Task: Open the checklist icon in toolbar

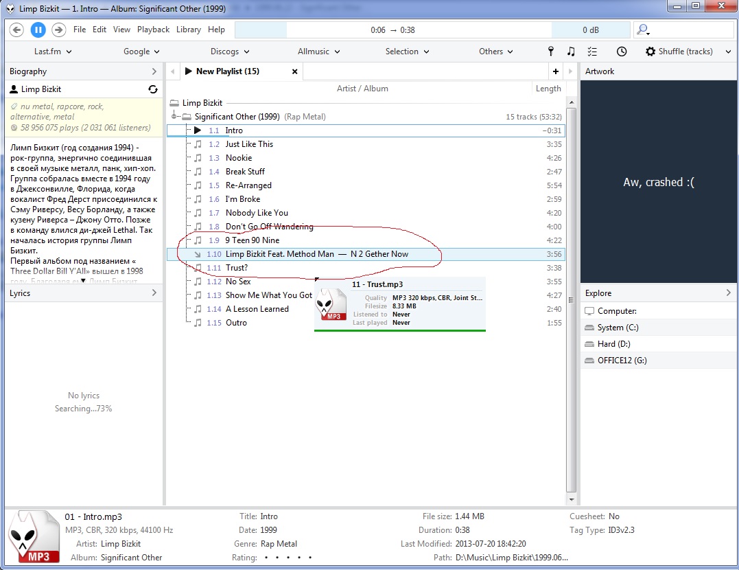Action: point(593,52)
